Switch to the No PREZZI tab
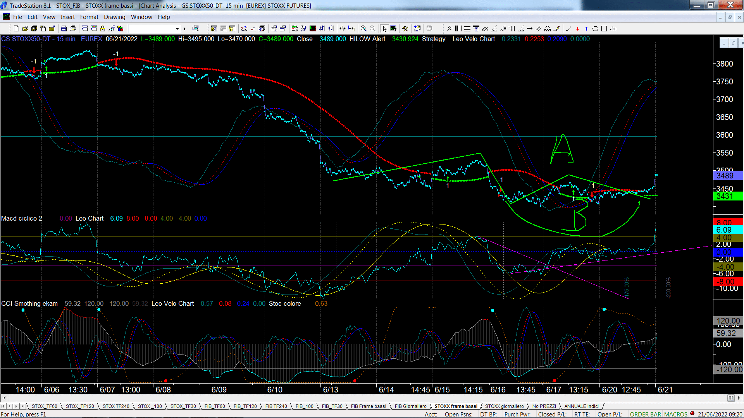Viewport: 744px width, 418px height. pos(544,406)
